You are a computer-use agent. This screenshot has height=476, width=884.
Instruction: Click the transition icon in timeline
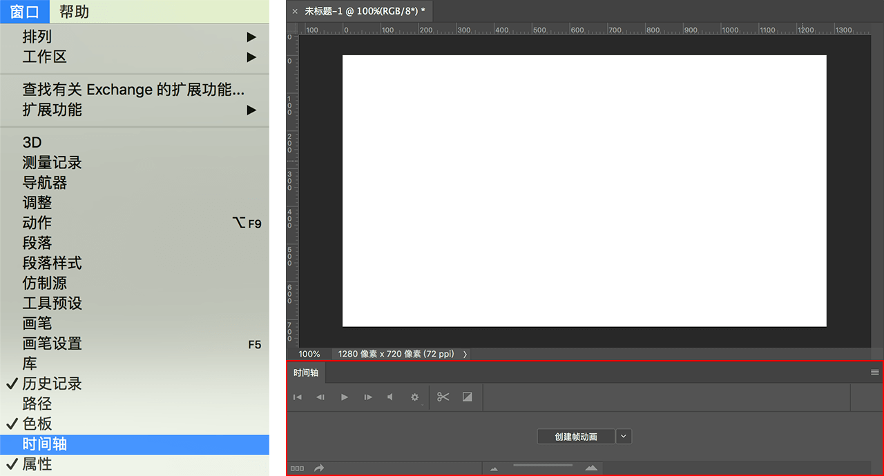(468, 397)
